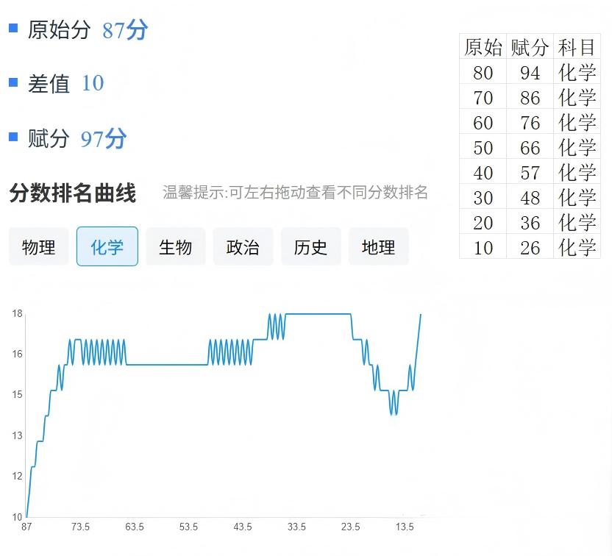Screen dimensions: 612x556
Task: Click the flat 18-level plateau on the curve
Action: tap(318, 314)
